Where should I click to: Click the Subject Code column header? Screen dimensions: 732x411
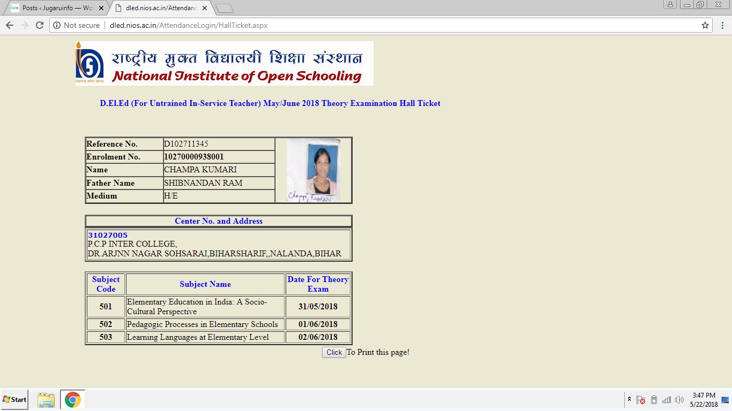point(106,284)
